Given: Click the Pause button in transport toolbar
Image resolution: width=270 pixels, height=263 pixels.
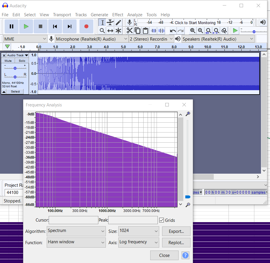Looking at the screenshot, I should 12,26.
